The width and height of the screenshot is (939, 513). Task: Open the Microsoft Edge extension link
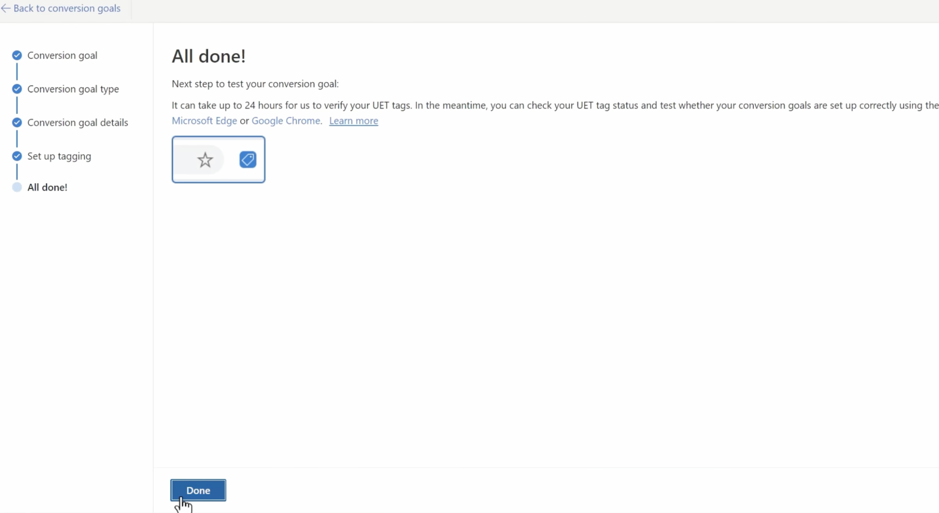tap(204, 120)
